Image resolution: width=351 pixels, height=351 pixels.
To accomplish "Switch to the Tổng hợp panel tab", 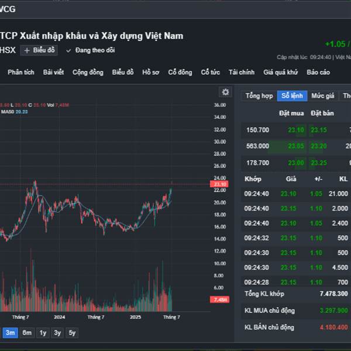I will [259, 96].
